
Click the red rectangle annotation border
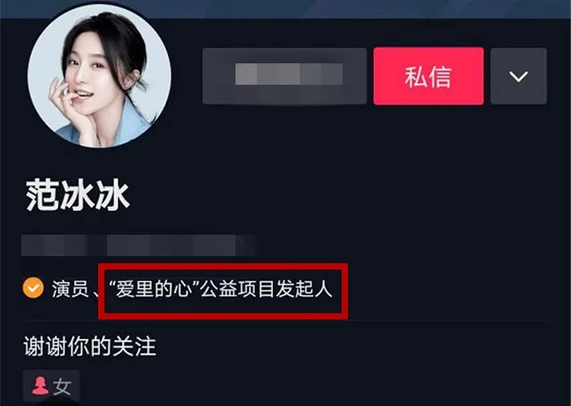[x=223, y=266]
